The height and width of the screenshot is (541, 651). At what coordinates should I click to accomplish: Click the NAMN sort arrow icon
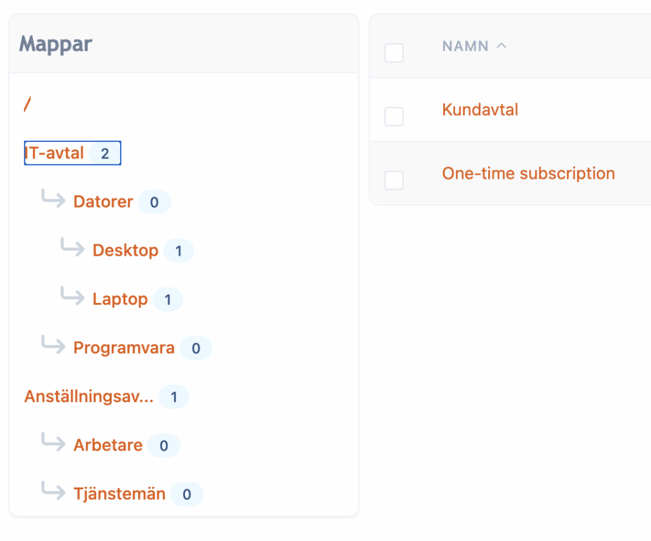tap(502, 46)
